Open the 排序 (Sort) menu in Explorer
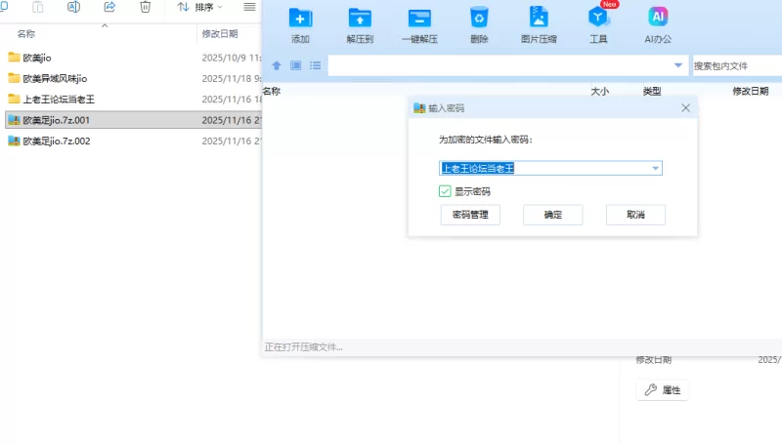This screenshot has height=444, width=782. [199, 7]
